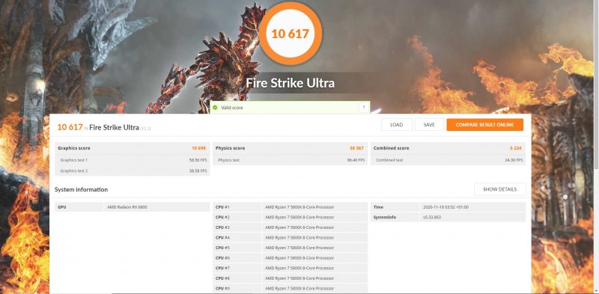Click the CPU #4 row
The image size is (599, 294).
(x=290, y=237)
